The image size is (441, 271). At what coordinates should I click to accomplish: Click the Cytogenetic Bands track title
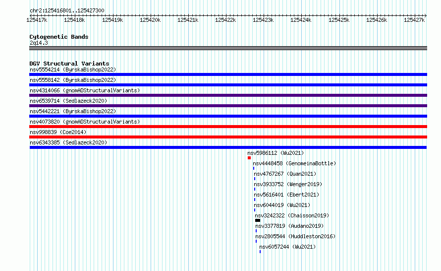[59, 37]
